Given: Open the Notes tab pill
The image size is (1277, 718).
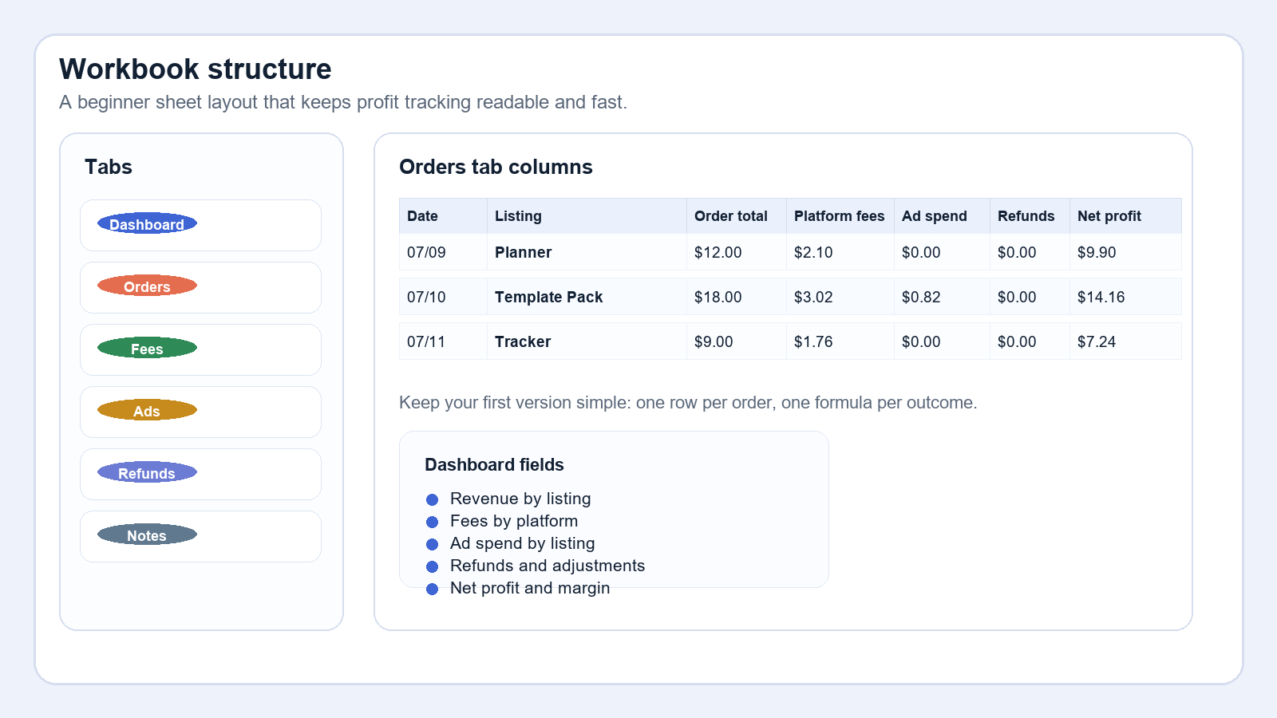Looking at the screenshot, I should [x=147, y=535].
